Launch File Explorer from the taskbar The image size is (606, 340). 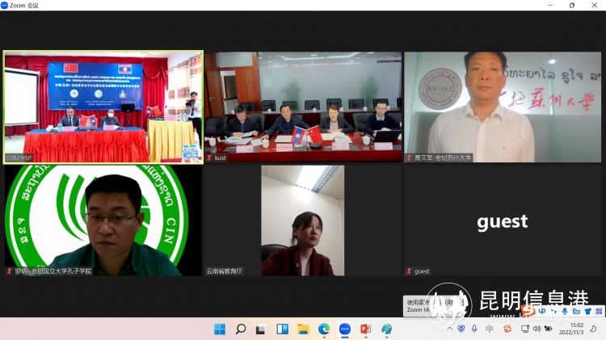(303, 330)
